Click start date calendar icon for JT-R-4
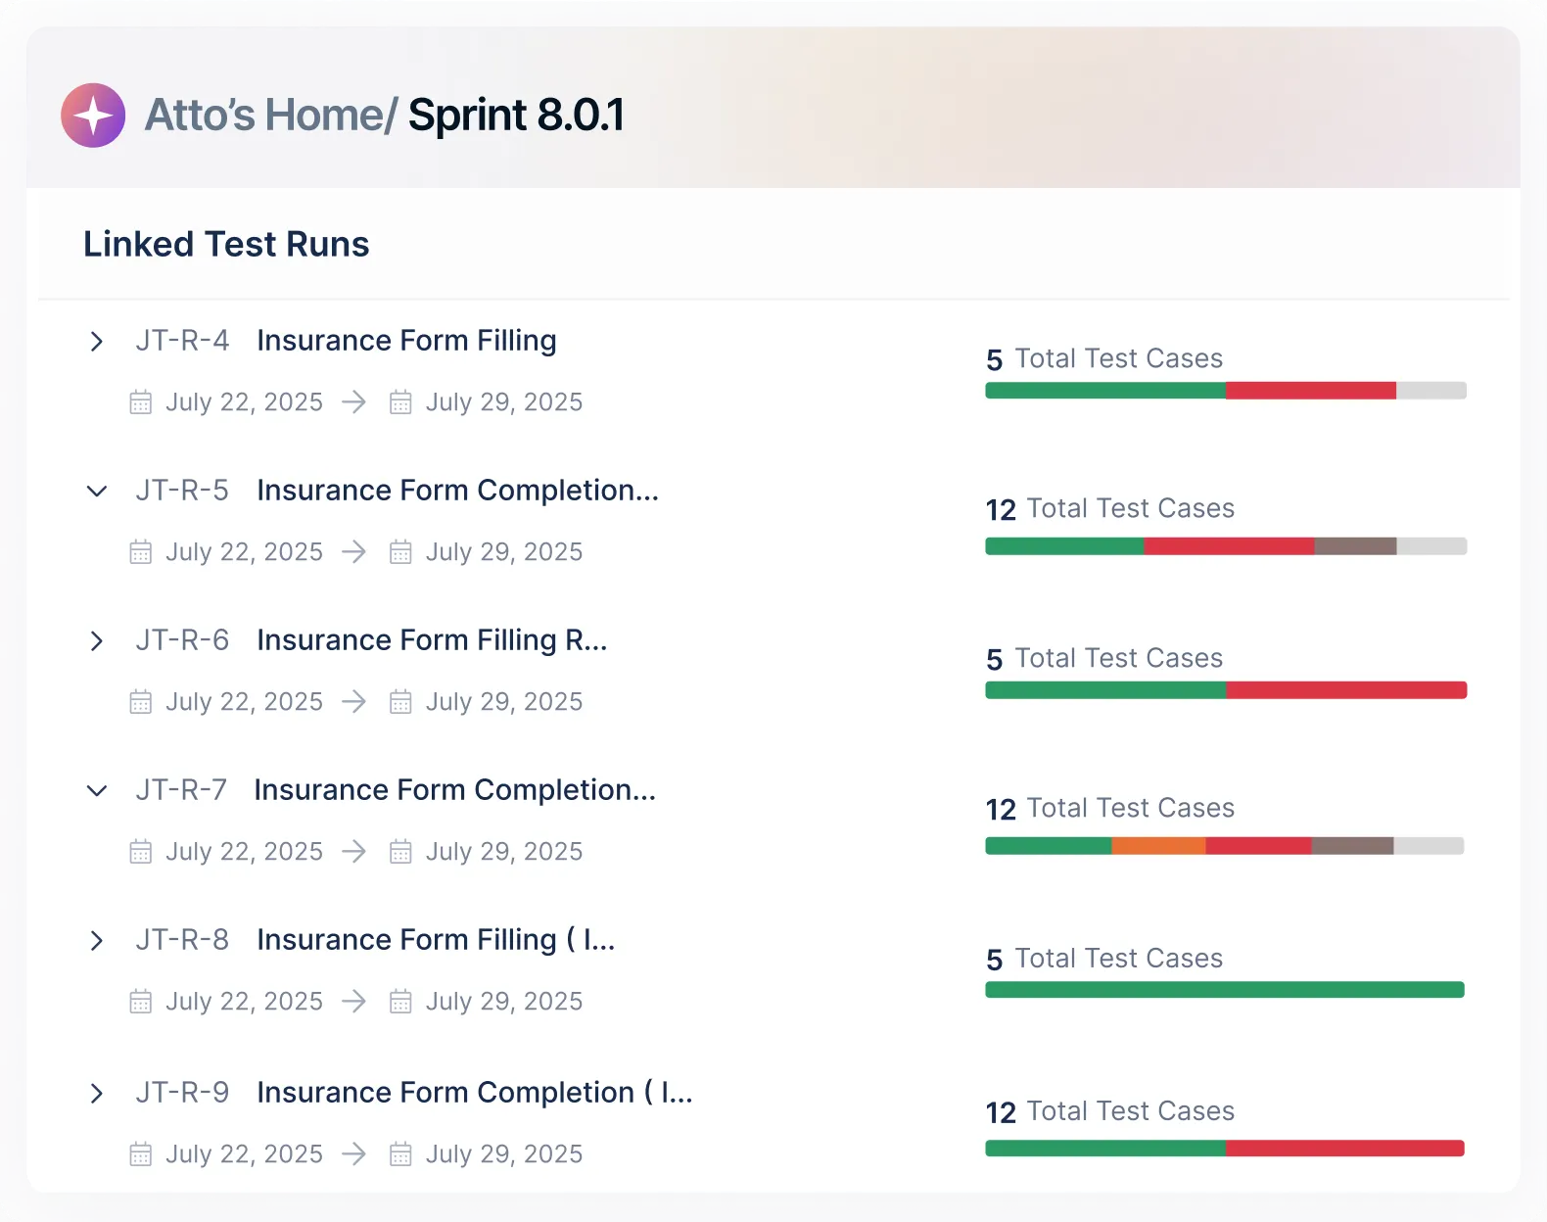Viewport: 1547px width, 1222px height. [141, 402]
